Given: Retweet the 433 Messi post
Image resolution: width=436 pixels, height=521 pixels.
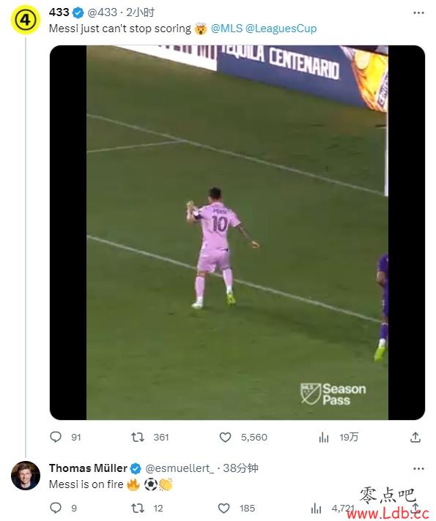Looking at the screenshot, I should [x=138, y=437].
